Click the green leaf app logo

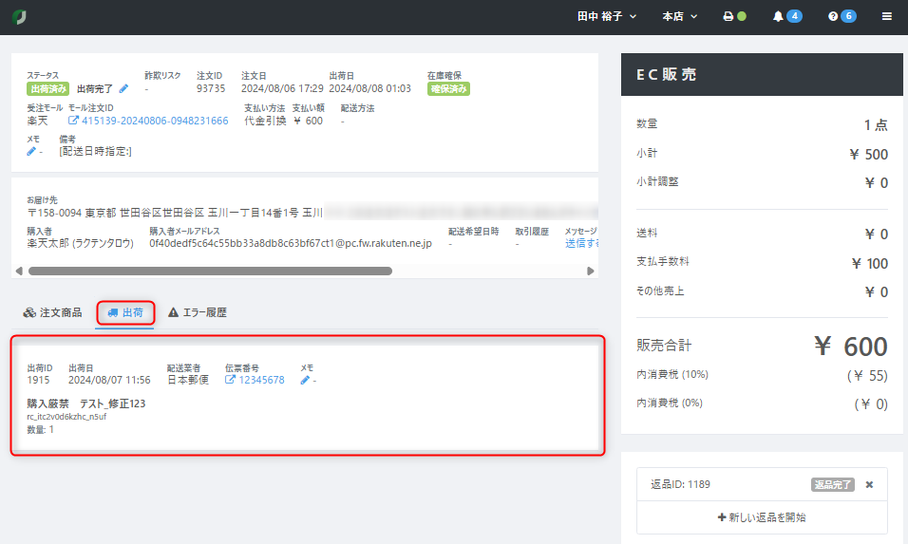(x=19, y=17)
